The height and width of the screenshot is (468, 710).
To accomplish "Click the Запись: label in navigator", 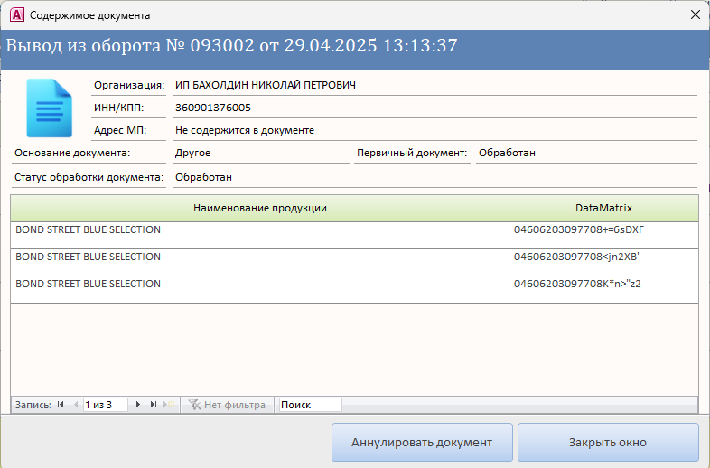I will point(33,405).
